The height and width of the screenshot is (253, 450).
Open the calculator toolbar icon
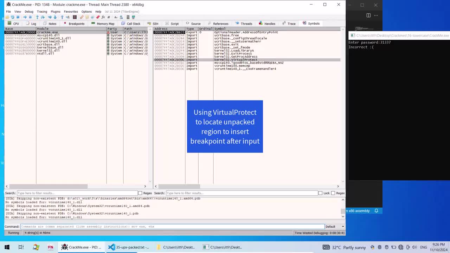pos(128,17)
